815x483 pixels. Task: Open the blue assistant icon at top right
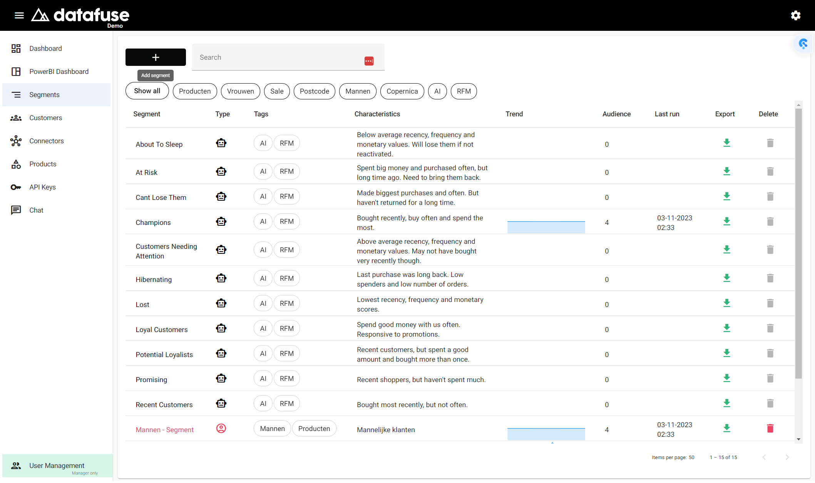[x=803, y=44]
